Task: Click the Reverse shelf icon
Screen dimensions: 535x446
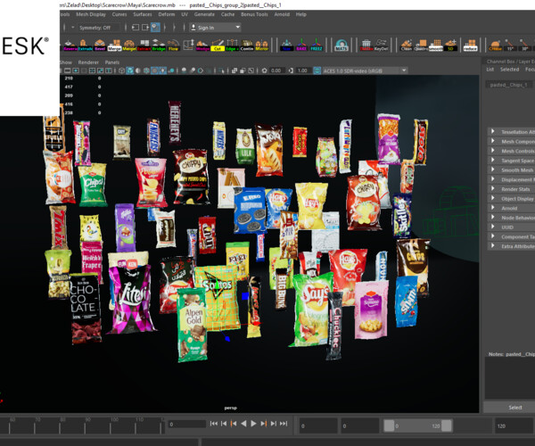Action: point(70,45)
